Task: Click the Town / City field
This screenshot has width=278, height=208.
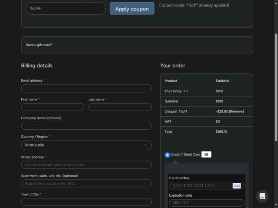Action: click(86, 202)
